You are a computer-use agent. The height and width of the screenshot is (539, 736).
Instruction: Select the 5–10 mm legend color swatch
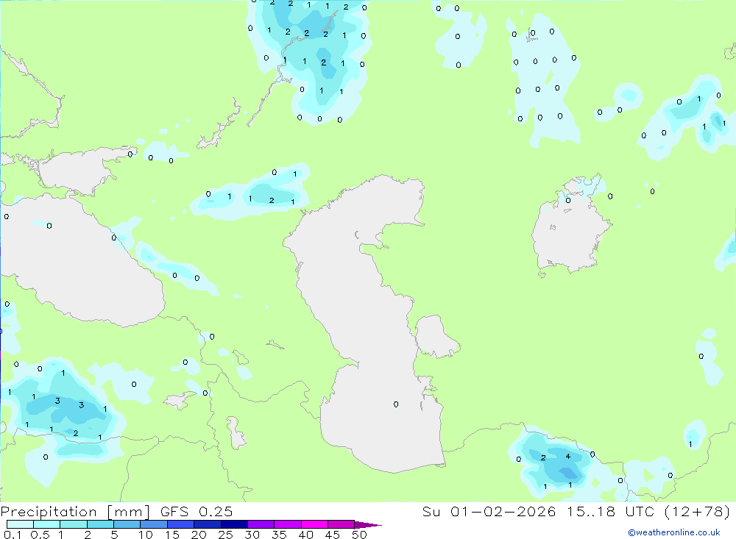[127, 524]
